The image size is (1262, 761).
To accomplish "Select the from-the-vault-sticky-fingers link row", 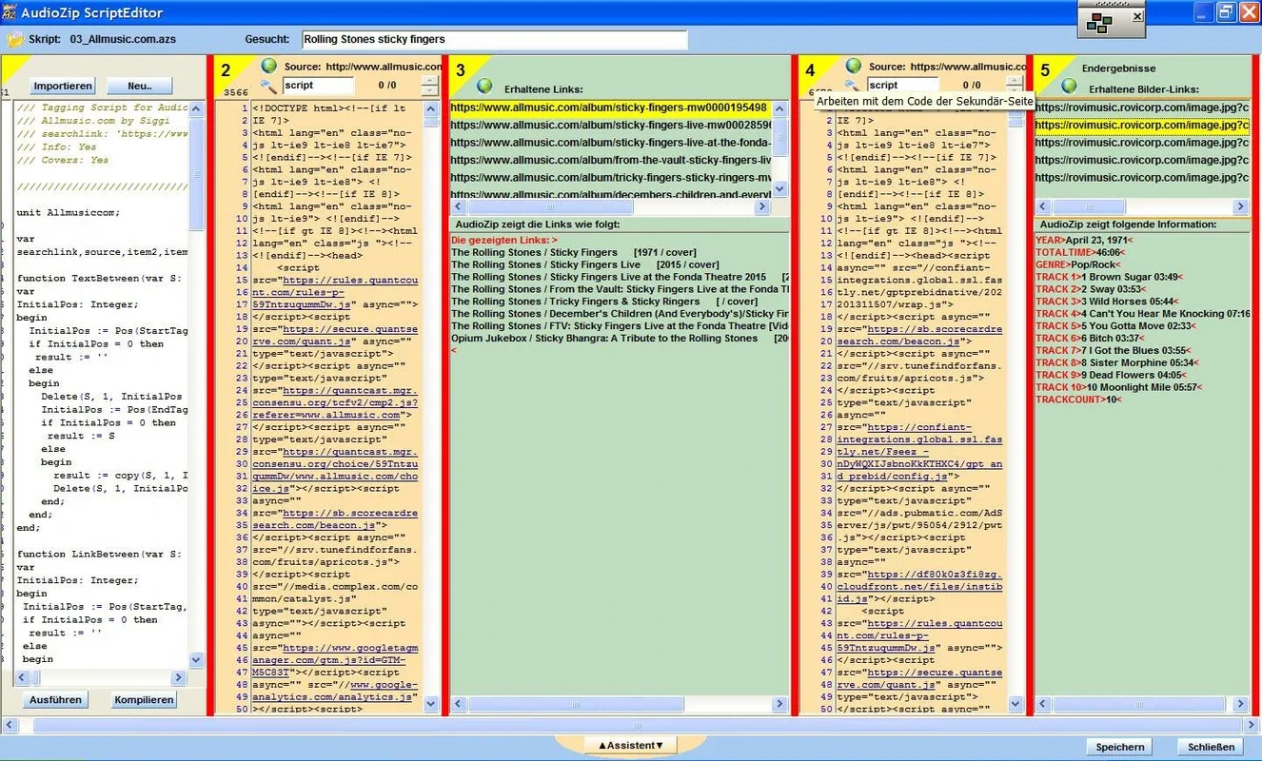I will [x=610, y=160].
